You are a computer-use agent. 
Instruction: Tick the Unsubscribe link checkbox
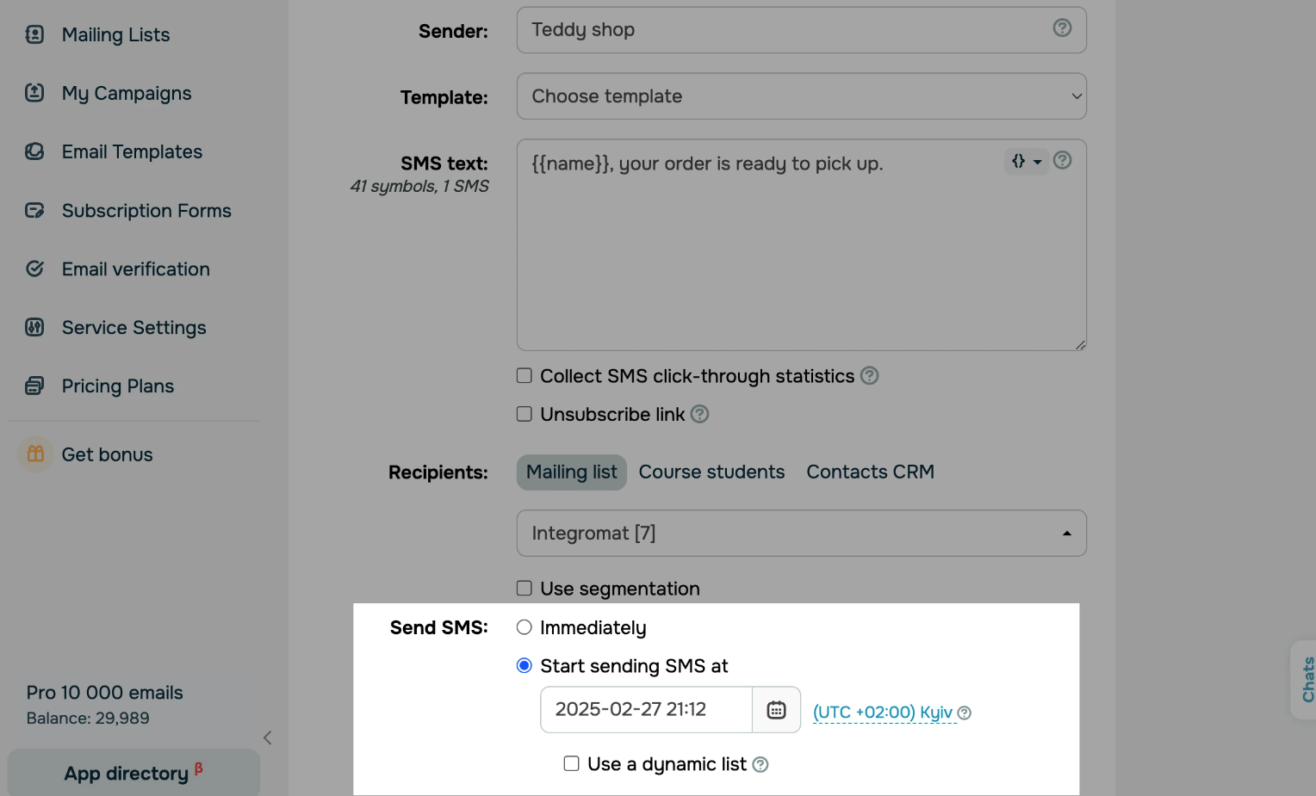point(524,414)
